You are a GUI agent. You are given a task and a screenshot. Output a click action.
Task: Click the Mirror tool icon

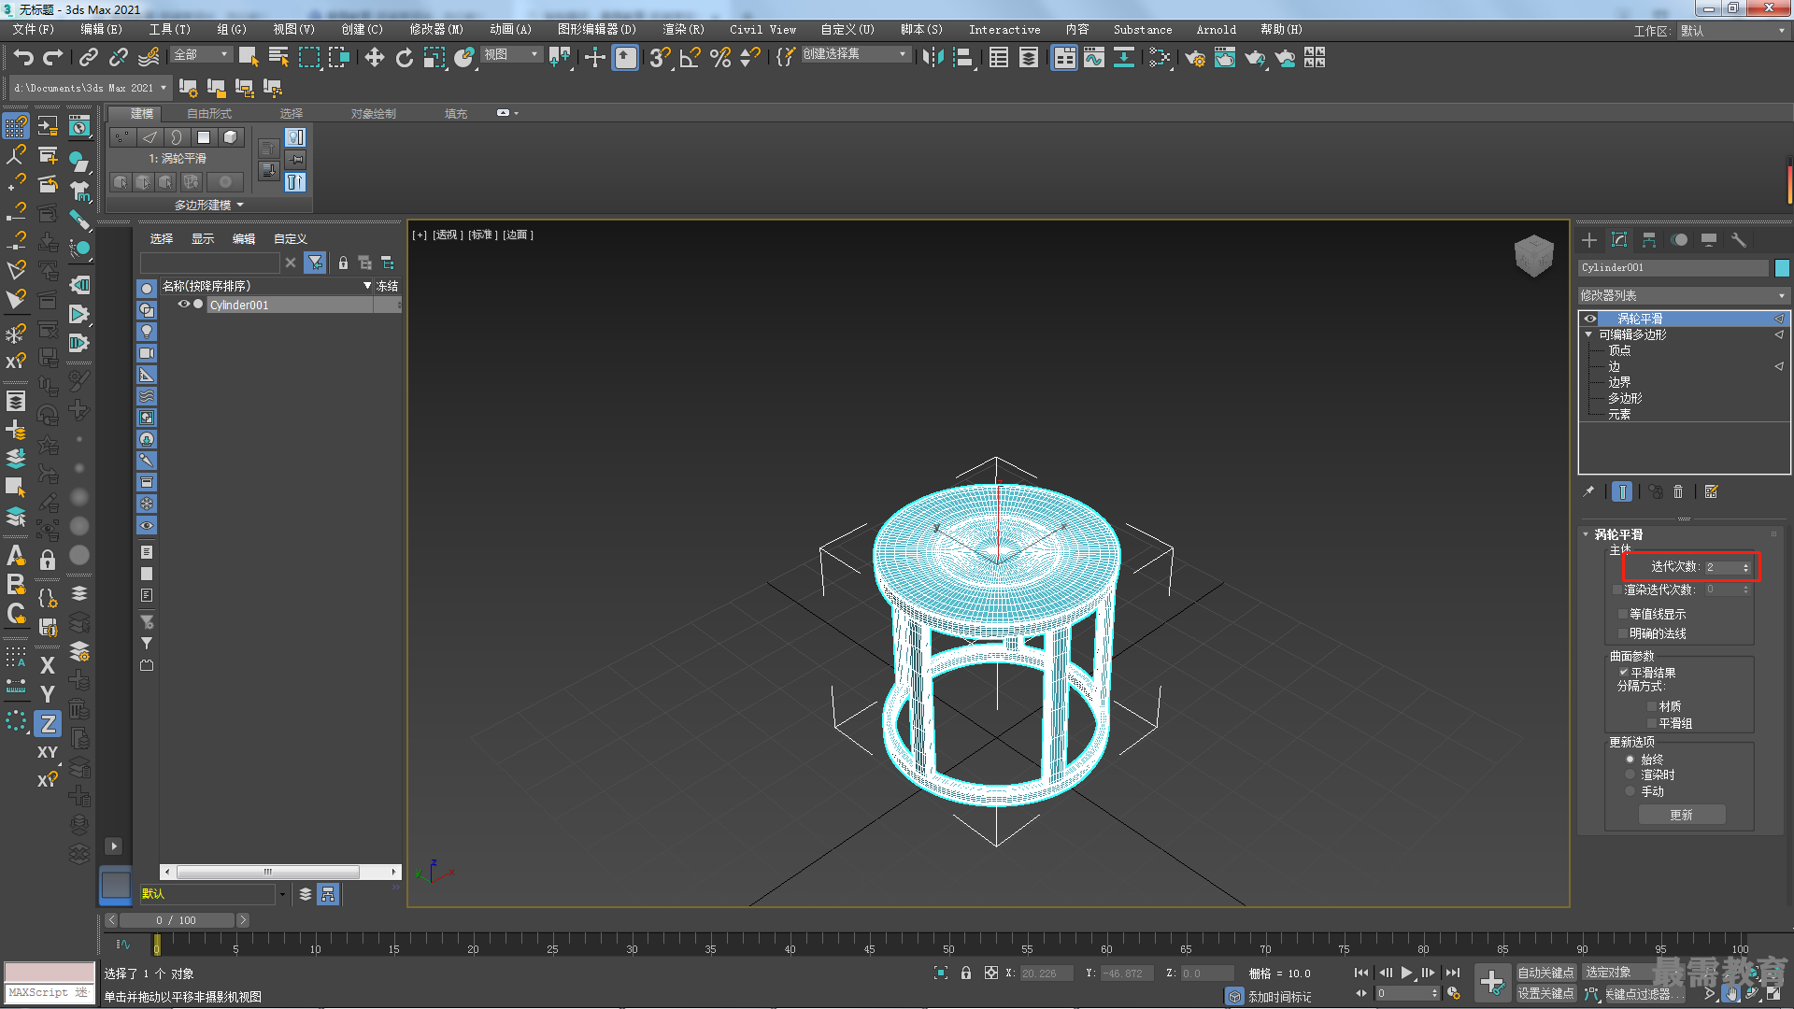point(933,58)
